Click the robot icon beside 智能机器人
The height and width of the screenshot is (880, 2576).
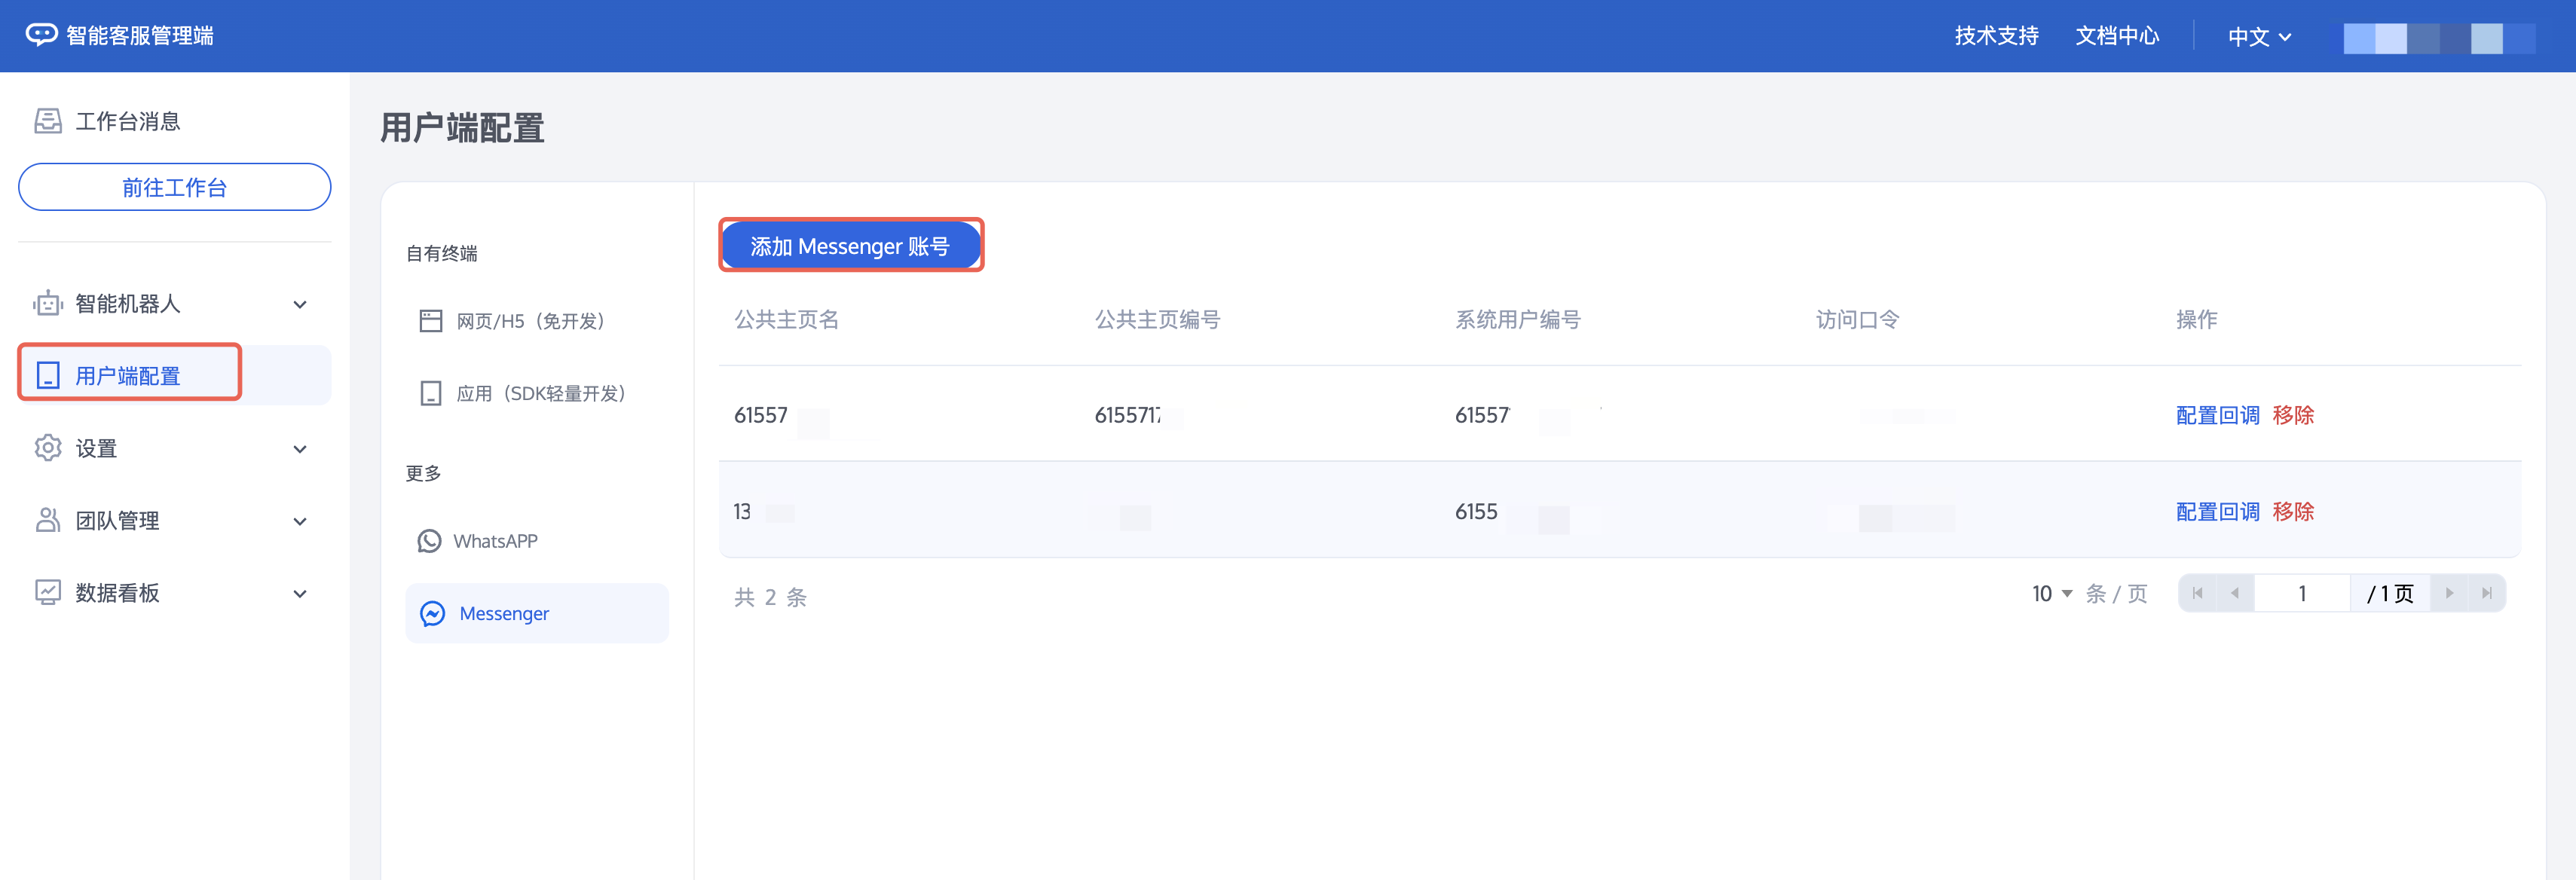[x=47, y=303]
